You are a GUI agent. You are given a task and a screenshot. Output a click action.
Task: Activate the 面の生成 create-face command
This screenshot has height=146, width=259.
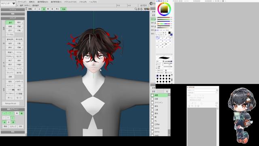point(19,39)
